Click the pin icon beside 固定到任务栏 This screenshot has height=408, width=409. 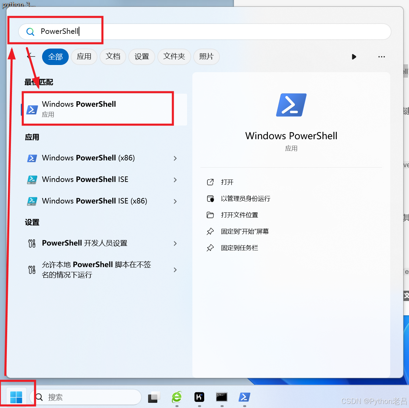pos(210,248)
